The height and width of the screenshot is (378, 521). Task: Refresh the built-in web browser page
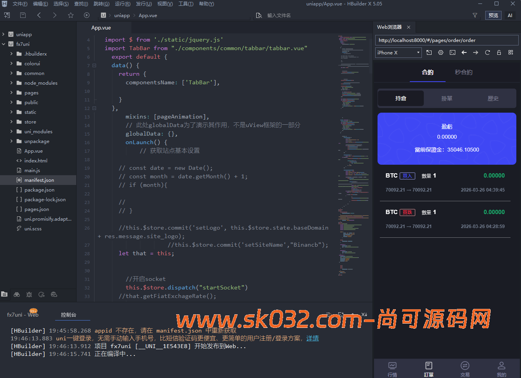(487, 52)
